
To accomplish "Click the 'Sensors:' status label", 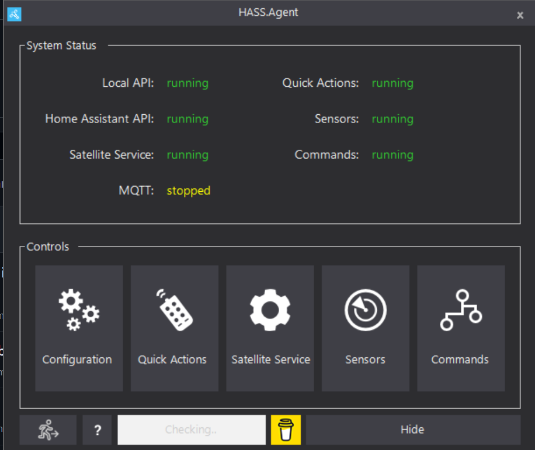I will (336, 118).
